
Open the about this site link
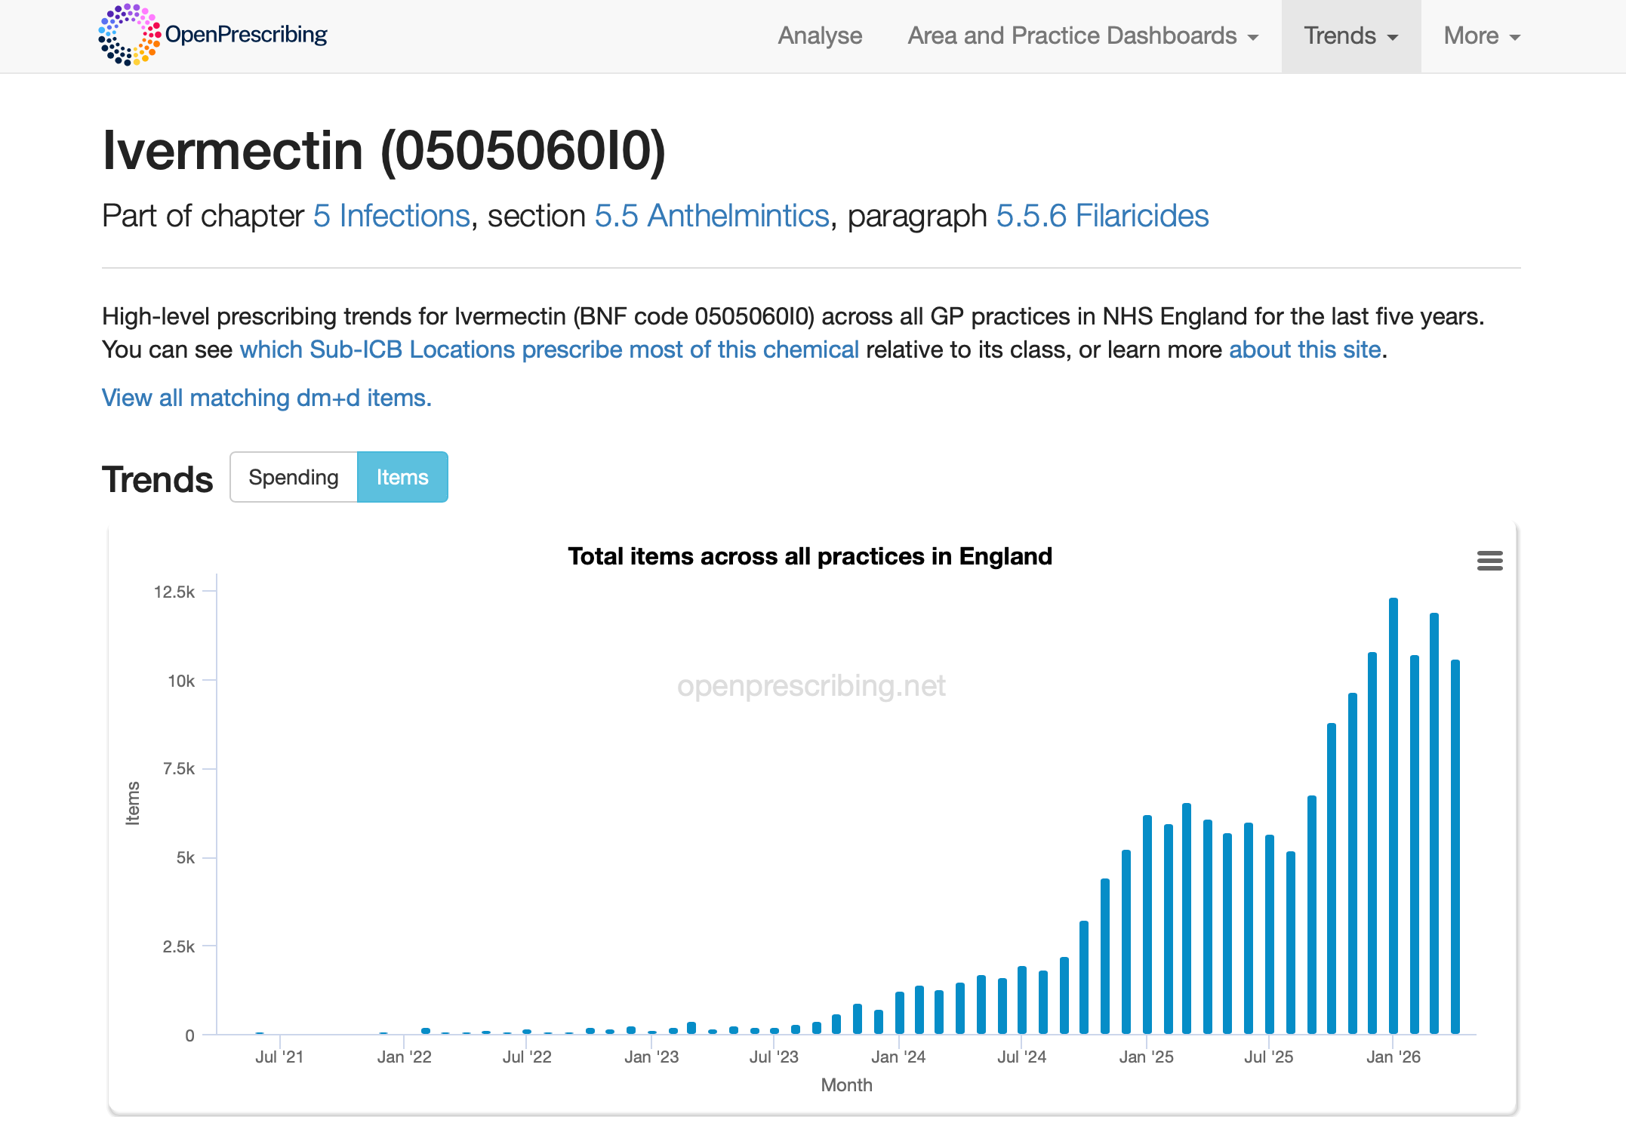tap(1304, 349)
